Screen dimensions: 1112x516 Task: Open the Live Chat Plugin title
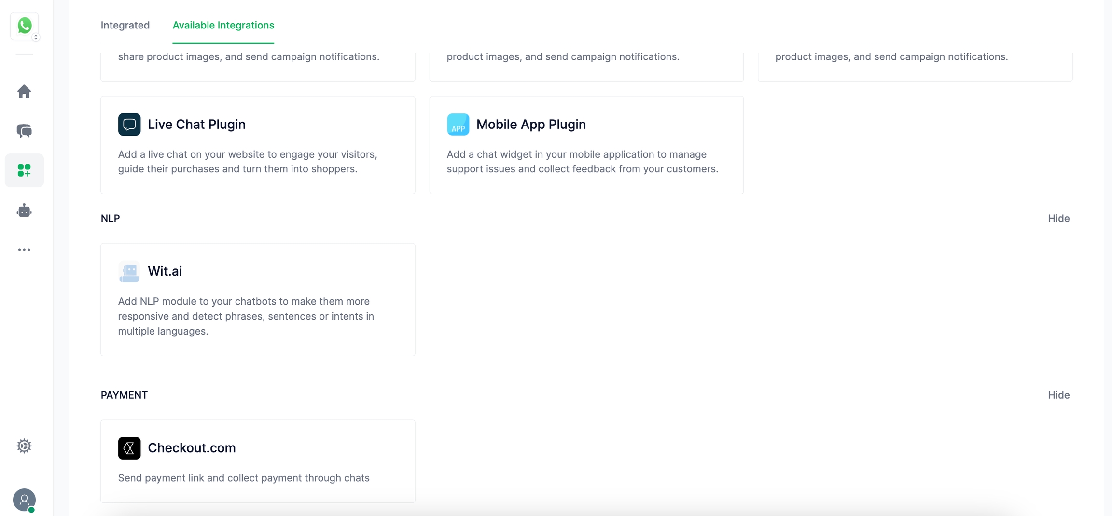coord(196,125)
